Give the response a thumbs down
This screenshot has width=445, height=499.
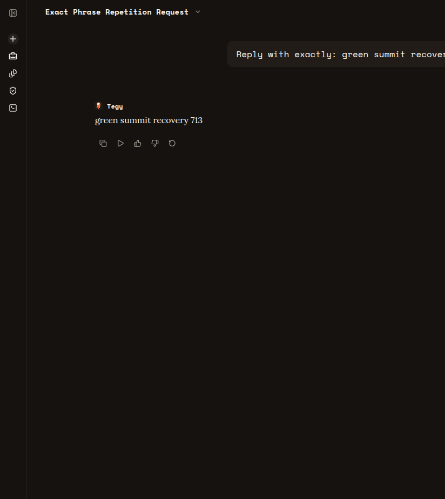(154, 144)
